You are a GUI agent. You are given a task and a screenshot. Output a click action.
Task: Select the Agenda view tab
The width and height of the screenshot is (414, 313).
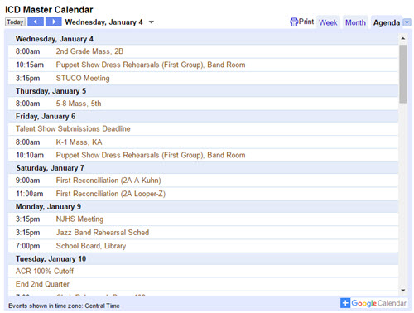coord(387,22)
